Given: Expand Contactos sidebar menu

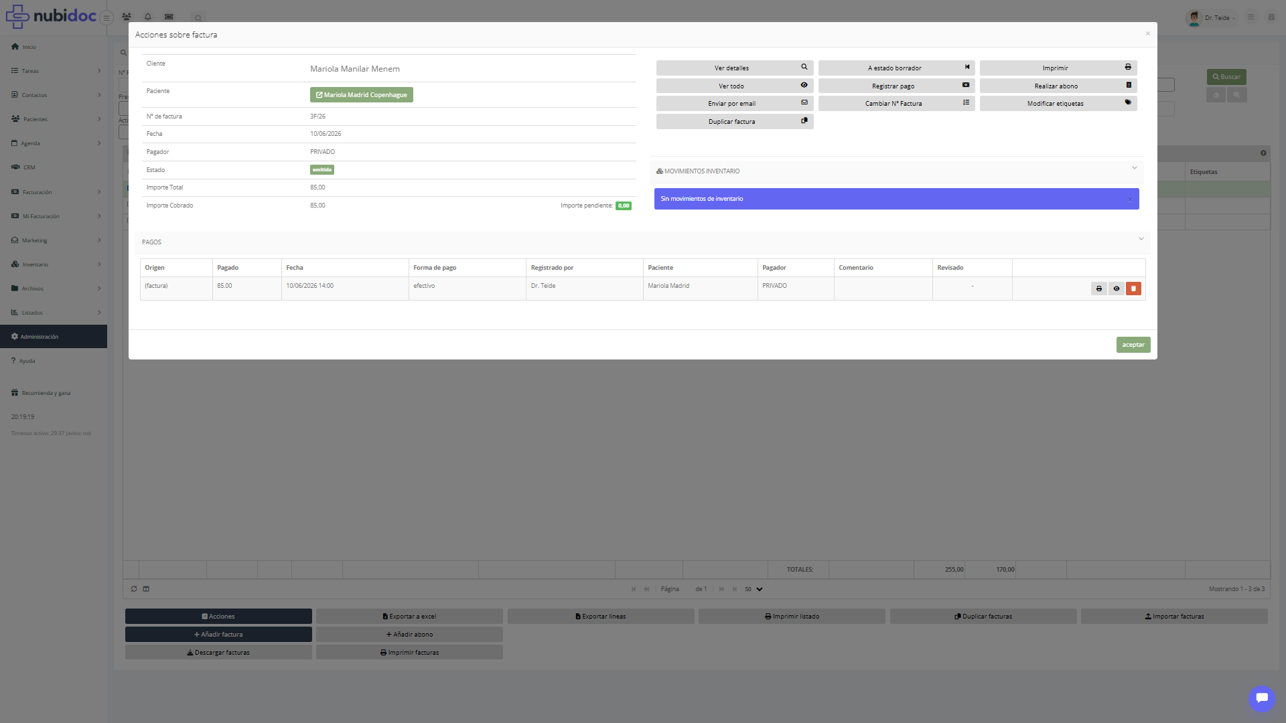Looking at the screenshot, I should [x=54, y=95].
